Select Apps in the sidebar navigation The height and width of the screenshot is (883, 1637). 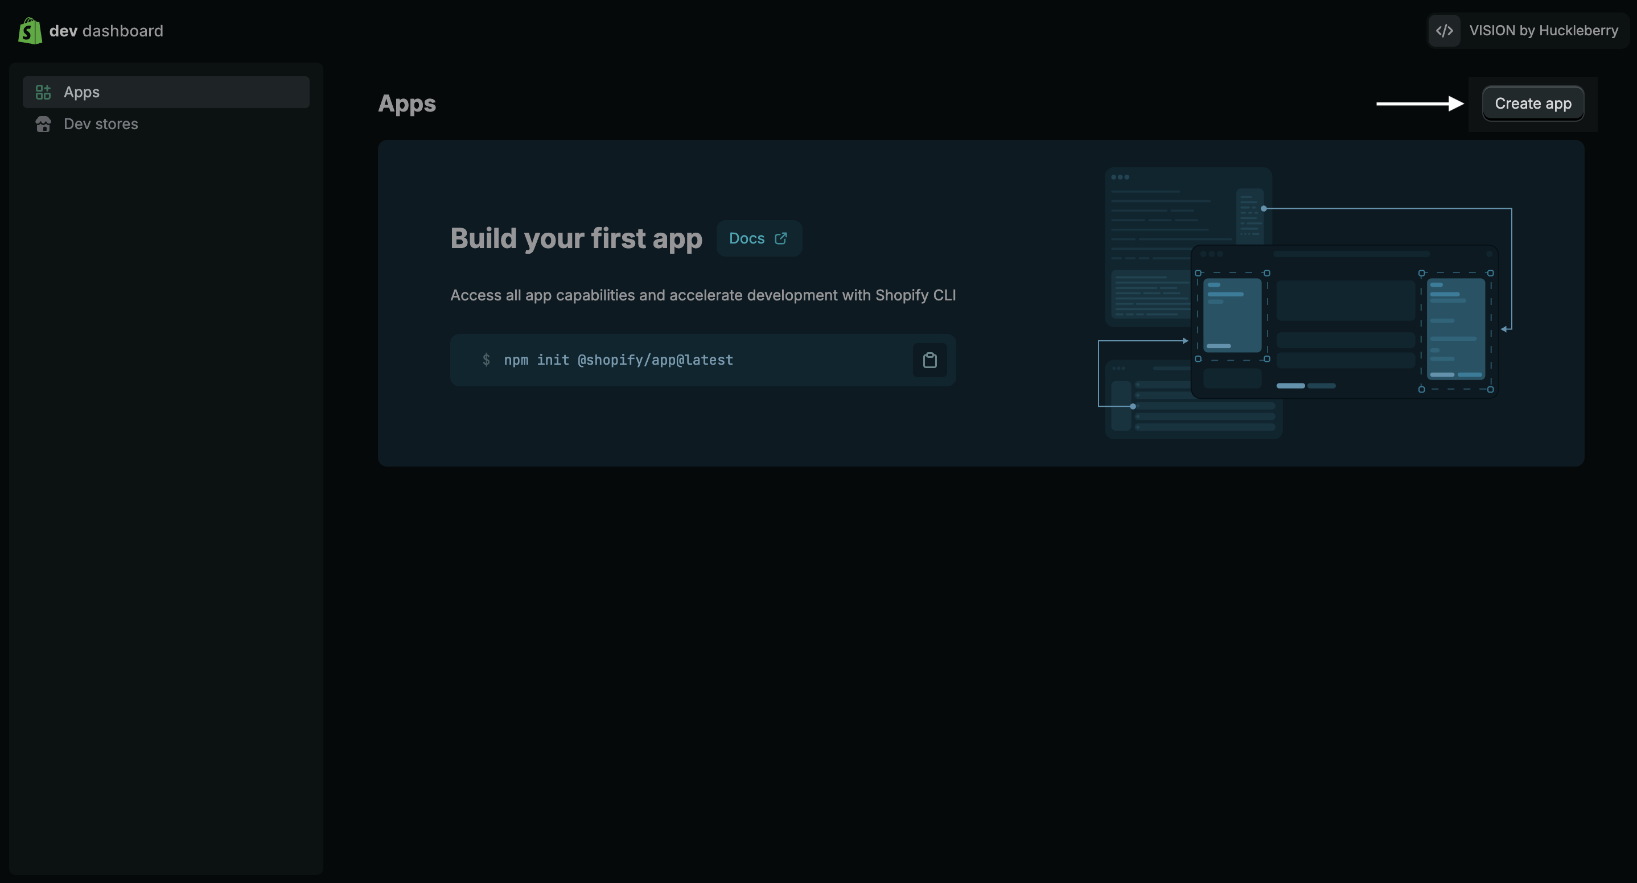[x=81, y=92]
